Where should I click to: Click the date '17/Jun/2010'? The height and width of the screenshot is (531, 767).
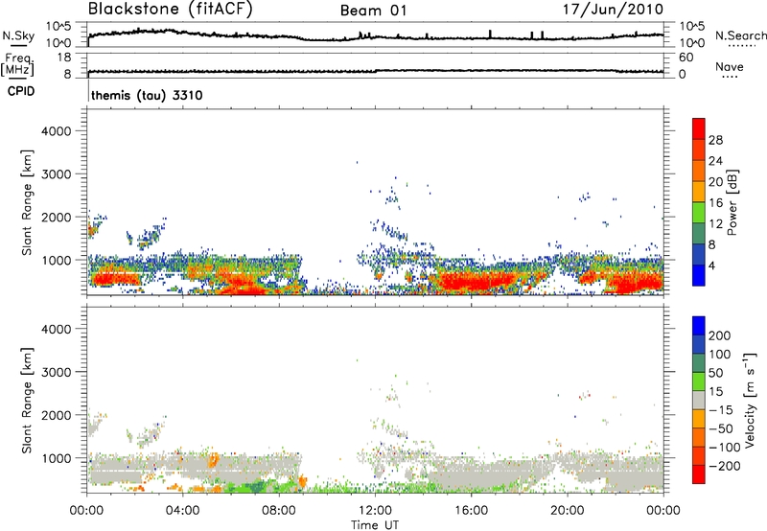[x=613, y=9]
